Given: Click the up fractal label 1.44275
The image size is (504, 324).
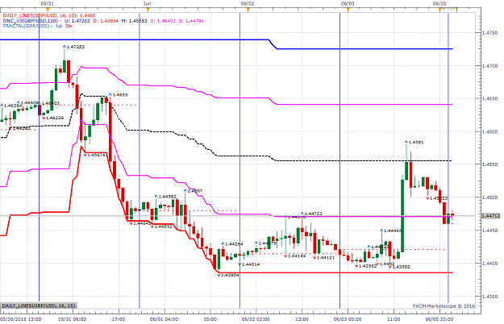Looking at the screenshot, I should [268, 243].
